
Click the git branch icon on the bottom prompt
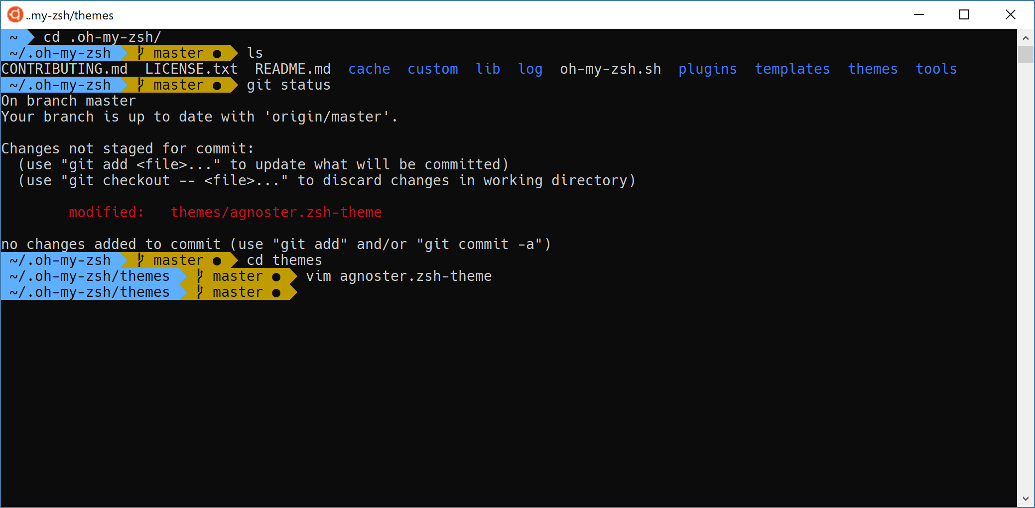click(200, 292)
